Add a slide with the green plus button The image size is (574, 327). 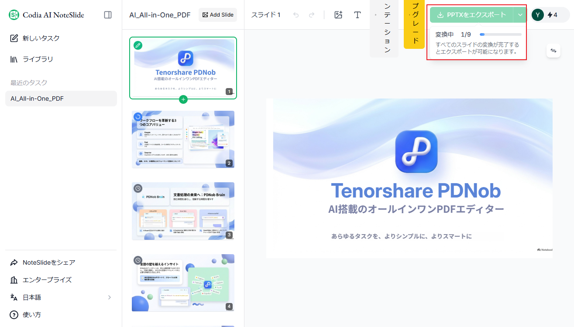coord(183,99)
